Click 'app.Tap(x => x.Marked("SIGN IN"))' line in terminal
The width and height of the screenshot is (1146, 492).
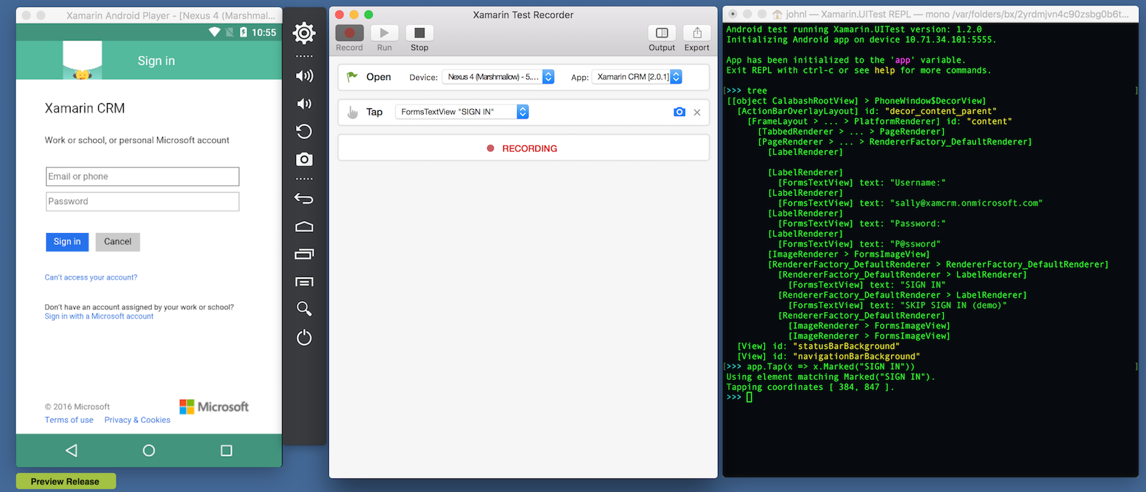click(831, 367)
